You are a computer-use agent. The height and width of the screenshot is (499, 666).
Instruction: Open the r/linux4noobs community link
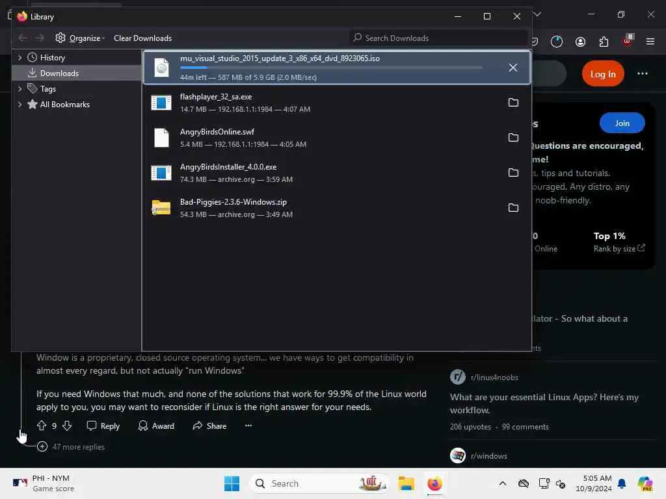[494, 377]
